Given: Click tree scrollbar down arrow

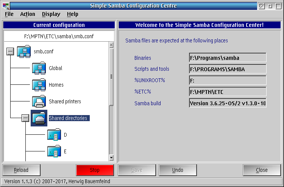Looking at the screenshot, I should pos(111,158).
